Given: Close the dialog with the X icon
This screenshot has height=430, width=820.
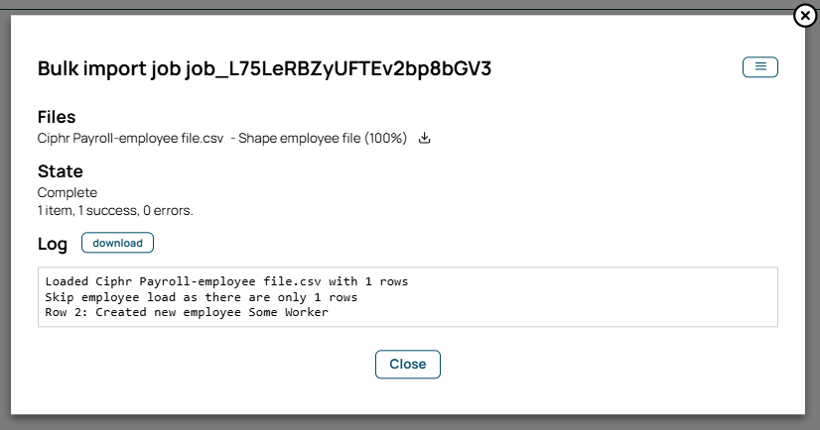Looking at the screenshot, I should [x=805, y=16].
